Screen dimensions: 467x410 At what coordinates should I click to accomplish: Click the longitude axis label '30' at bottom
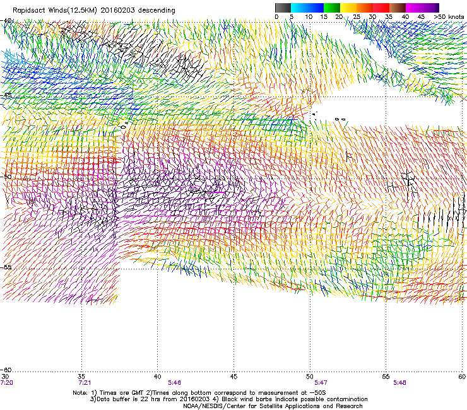click(5, 377)
